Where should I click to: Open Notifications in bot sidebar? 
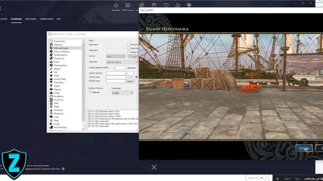[x=60, y=55]
